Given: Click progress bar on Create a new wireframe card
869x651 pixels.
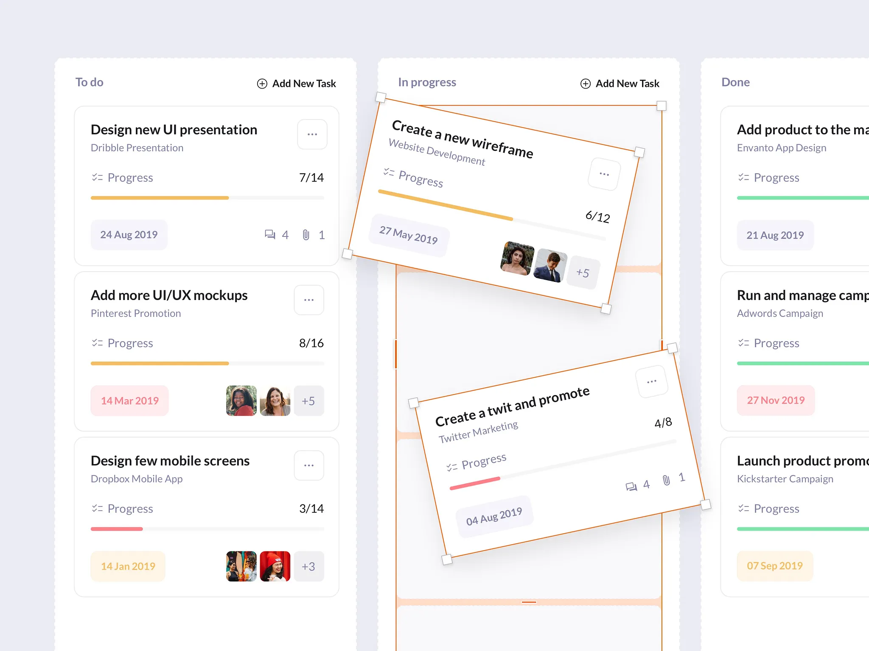Looking at the screenshot, I should click(492, 215).
